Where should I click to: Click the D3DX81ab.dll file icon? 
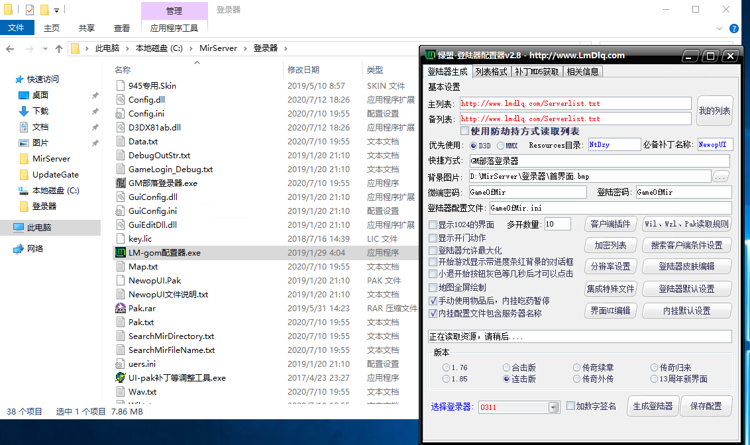point(121,127)
